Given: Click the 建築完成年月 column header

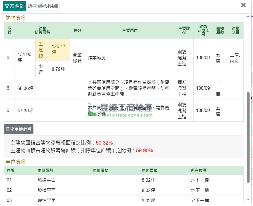Looking at the screenshot, I should 203,30.
